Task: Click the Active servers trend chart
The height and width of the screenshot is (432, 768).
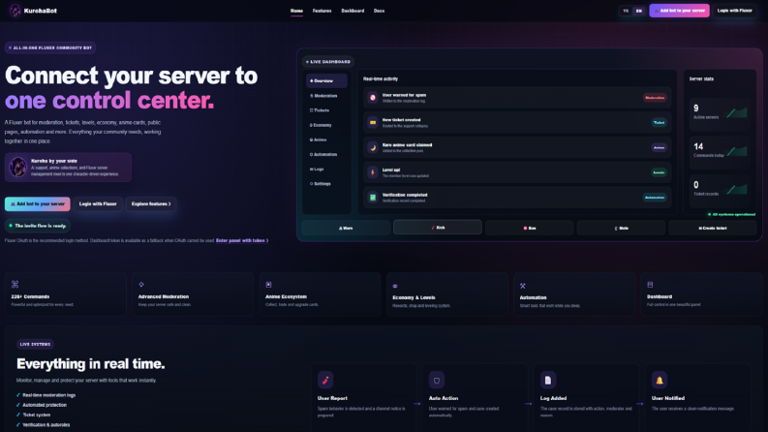Action: click(737, 112)
